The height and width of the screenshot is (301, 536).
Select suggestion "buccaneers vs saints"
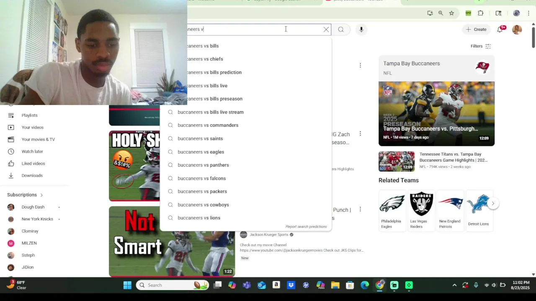pyautogui.click(x=246, y=138)
